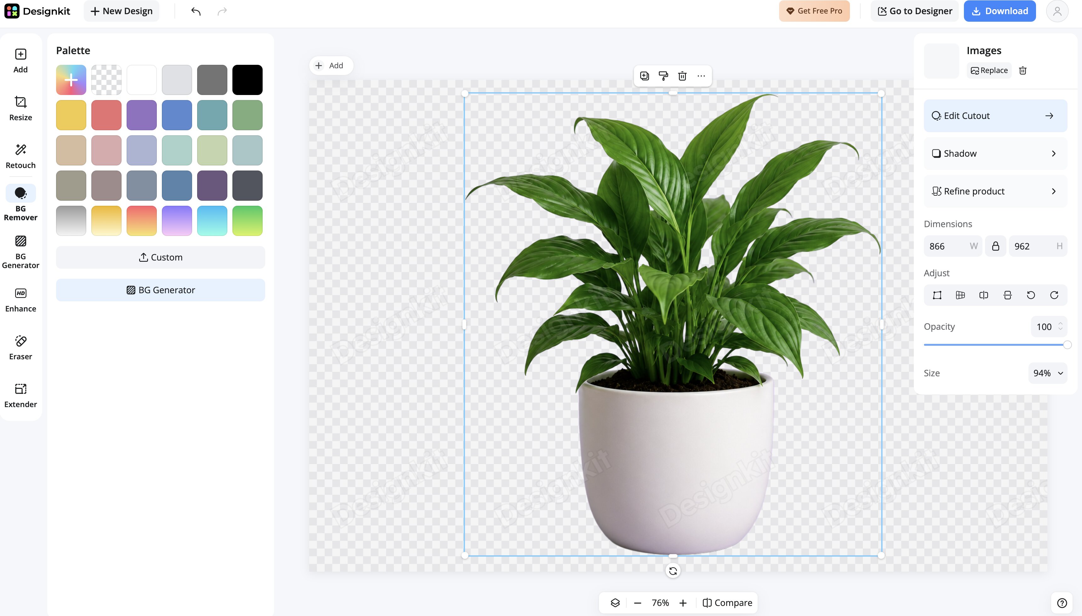1082x616 pixels.
Task: Expand the Shadow options
Action: point(995,154)
